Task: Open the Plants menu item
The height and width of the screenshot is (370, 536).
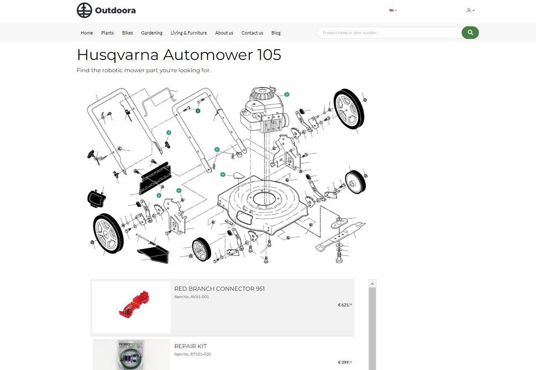Action: tap(108, 33)
